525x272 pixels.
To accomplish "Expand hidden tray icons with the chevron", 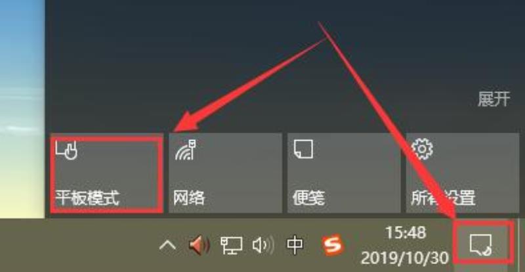I will tap(168, 246).
